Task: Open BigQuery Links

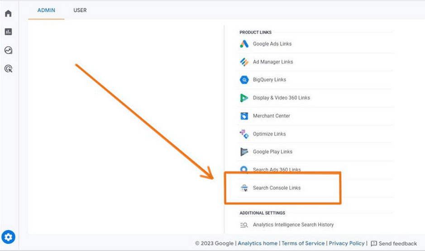Action: pos(269,80)
